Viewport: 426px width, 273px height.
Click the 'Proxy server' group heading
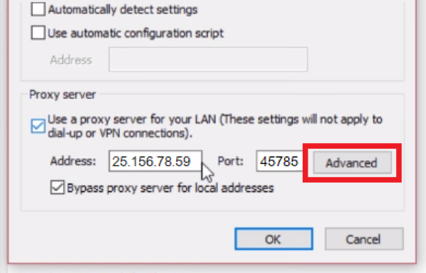tap(63, 95)
